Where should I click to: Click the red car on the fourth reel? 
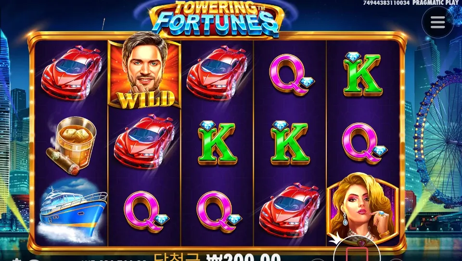[290, 210]
